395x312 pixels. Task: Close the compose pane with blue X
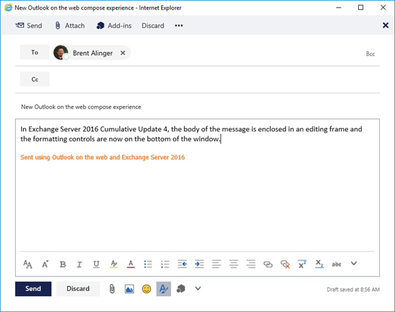tap(386, 25)
